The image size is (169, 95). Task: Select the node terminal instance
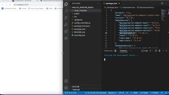point(145,51)
